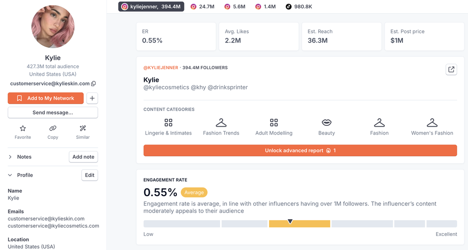Image resolution: width=468 pixels, height=250 pixels.
Task: Select the Lingerie & Intimates category icon
Action: click(168, 122)
